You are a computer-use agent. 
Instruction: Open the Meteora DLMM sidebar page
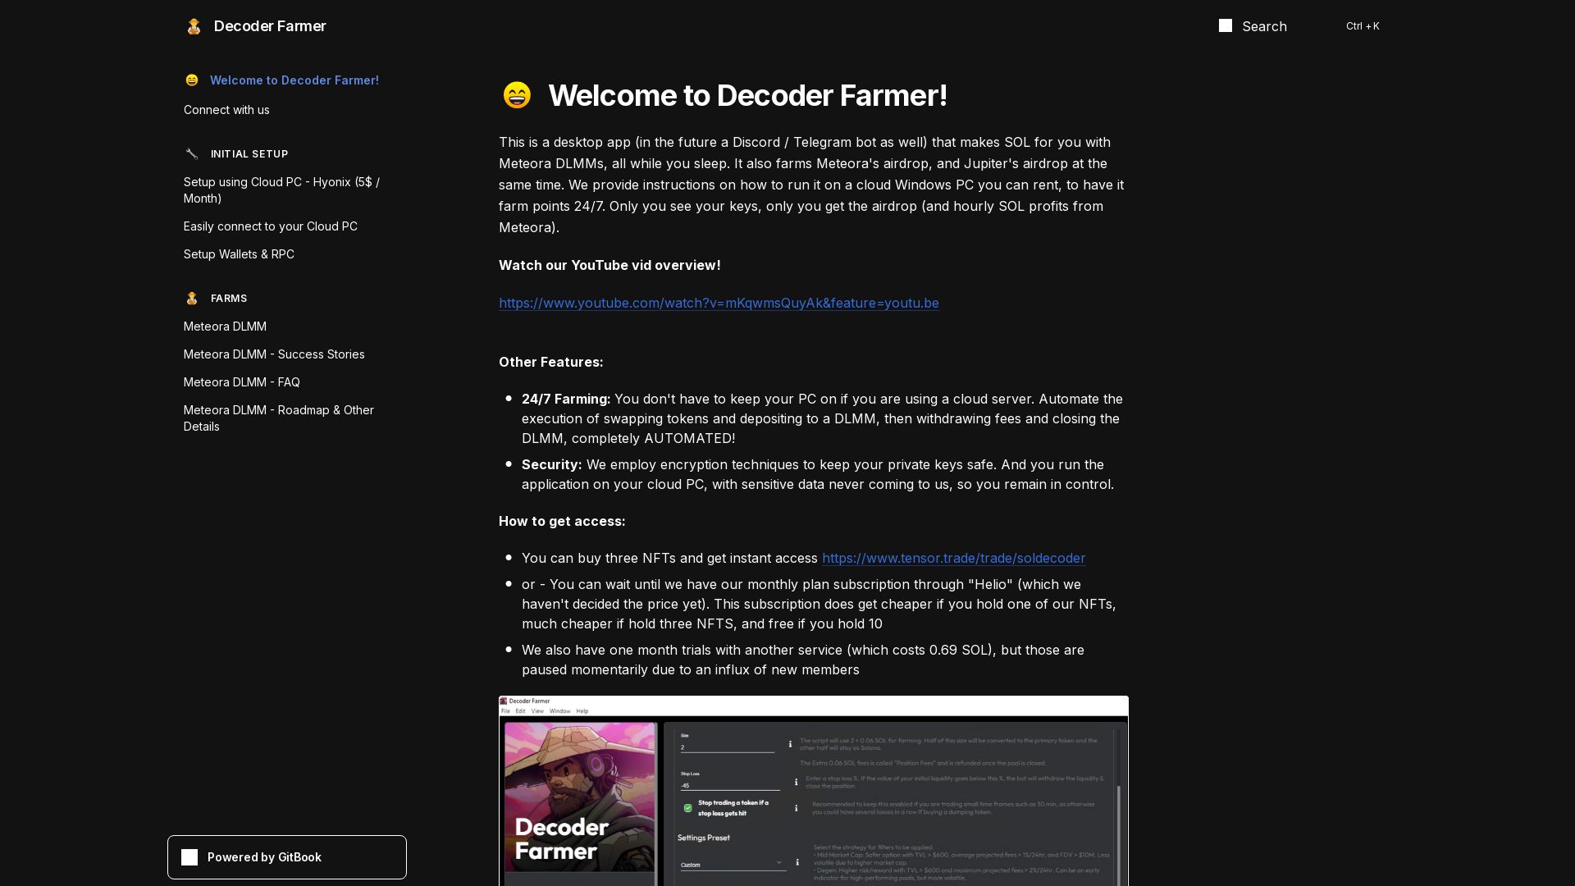(225, 326)
